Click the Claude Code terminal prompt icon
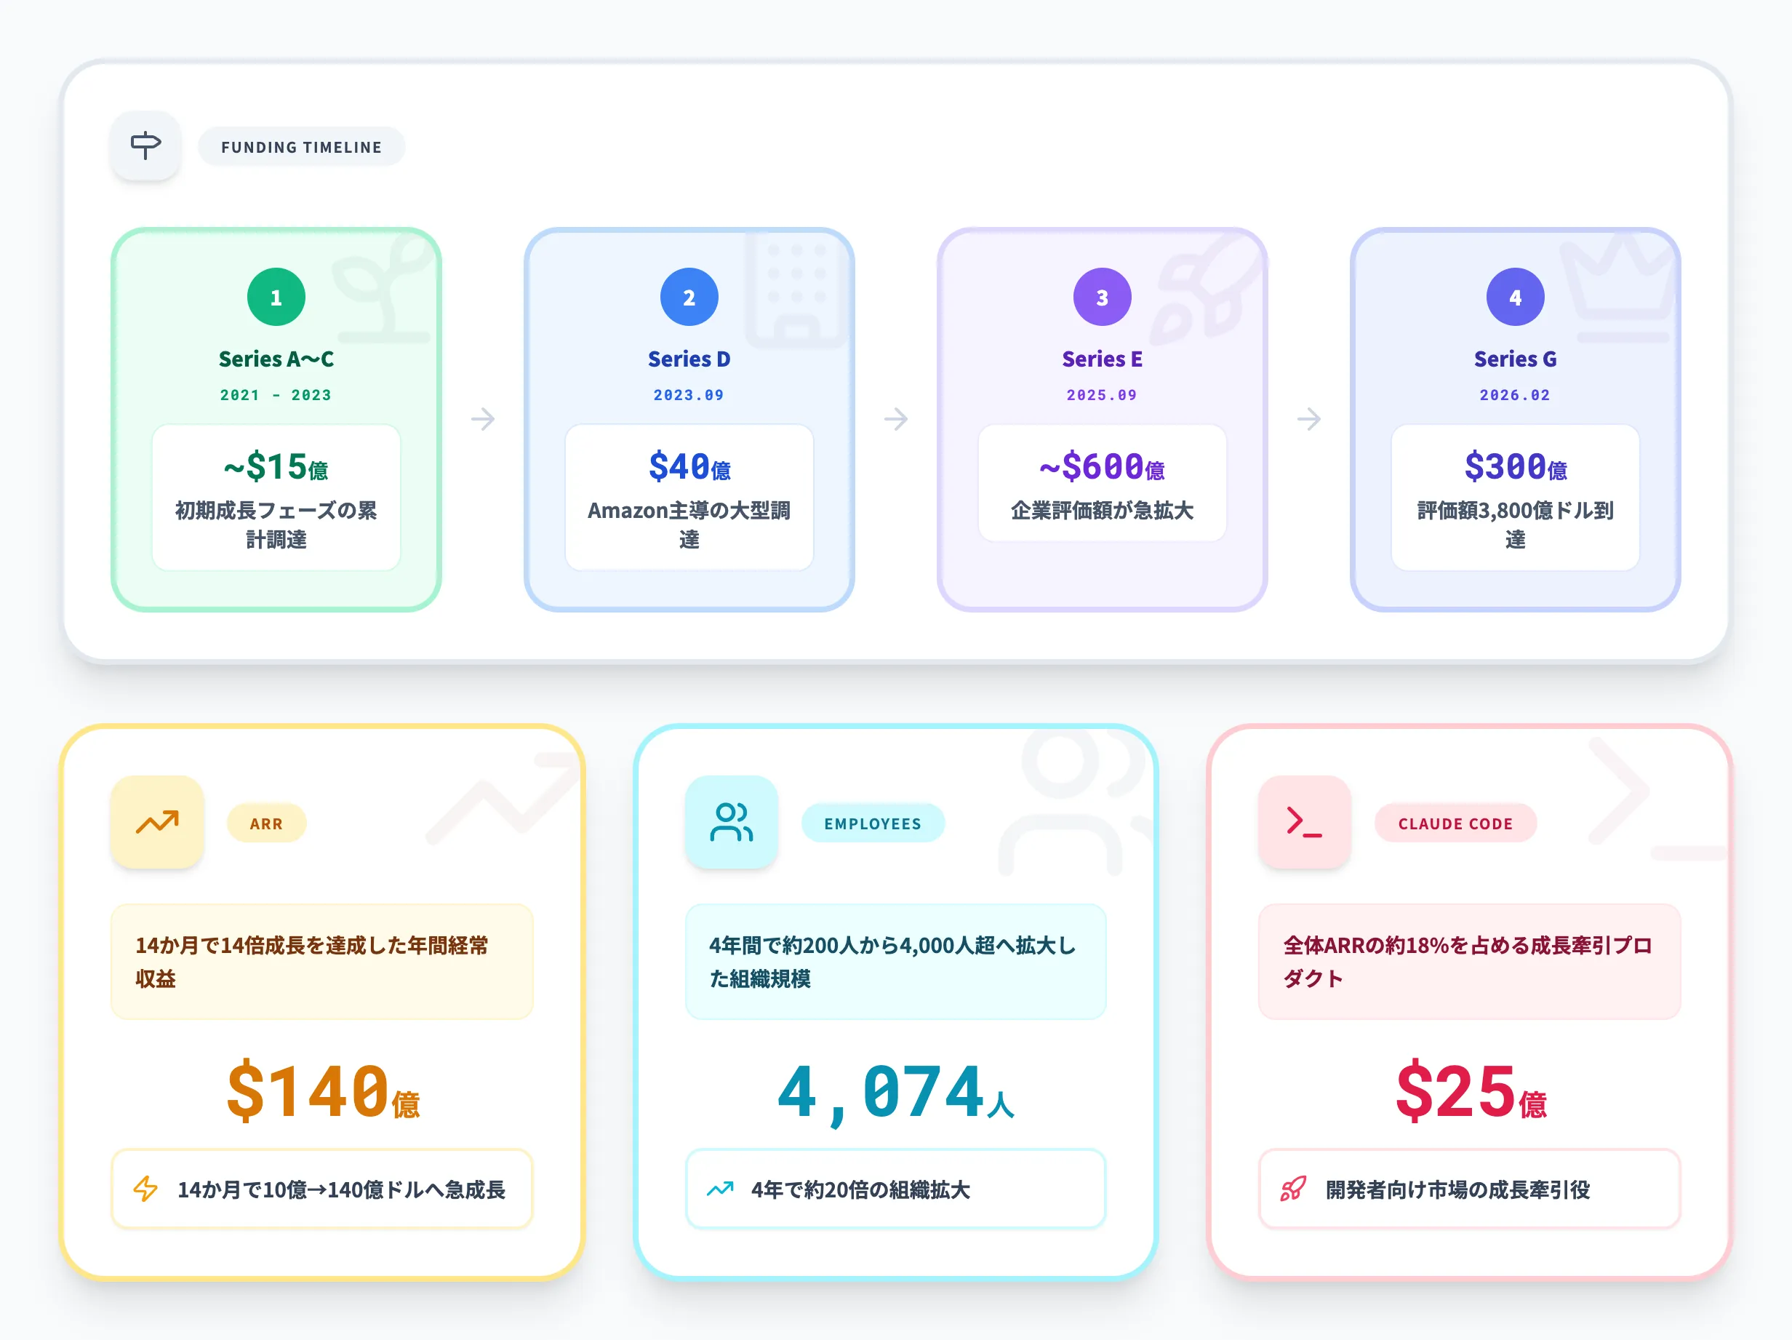 click(1304, 822)
